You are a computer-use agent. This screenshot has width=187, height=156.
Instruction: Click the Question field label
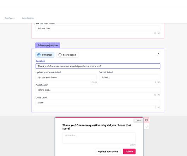tap(40, 61)
